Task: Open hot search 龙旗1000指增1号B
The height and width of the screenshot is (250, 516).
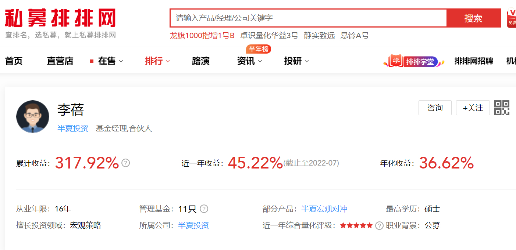Action: click(202, 36)
